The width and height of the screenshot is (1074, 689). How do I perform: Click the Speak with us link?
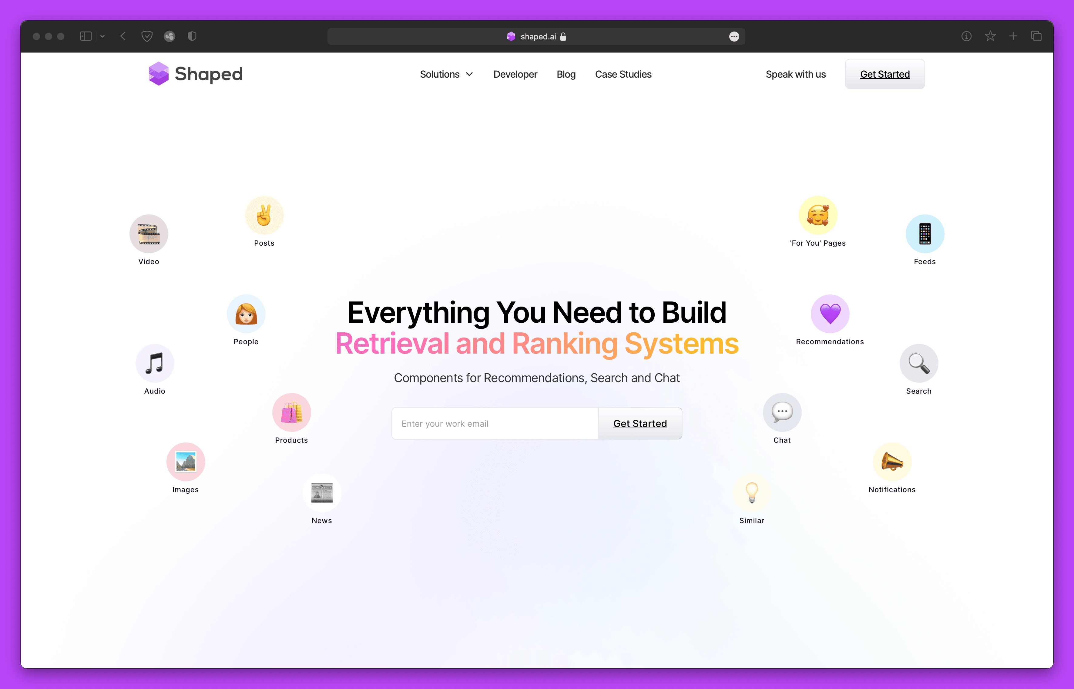[796, 74]
